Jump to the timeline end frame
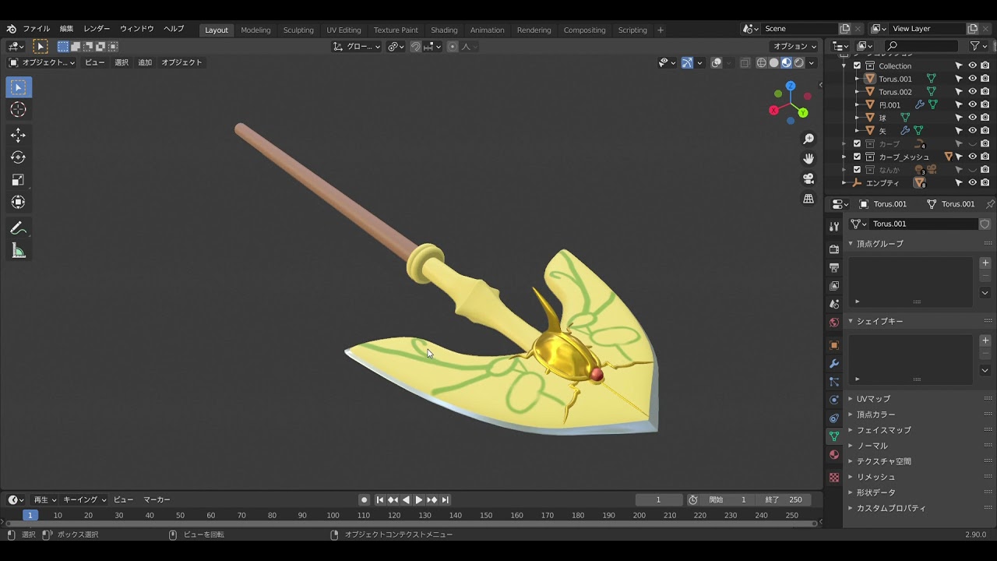 point(445,500)
